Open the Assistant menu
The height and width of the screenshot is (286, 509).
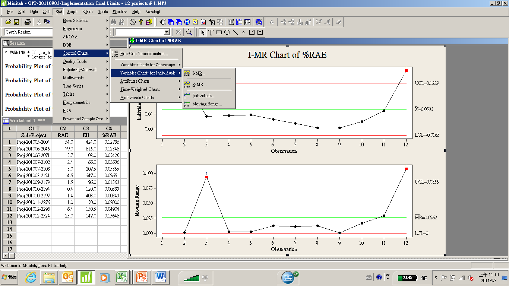click(x=153, y=12)
